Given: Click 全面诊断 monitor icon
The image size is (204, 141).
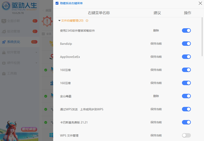Looking at the screenshot, I should click(4, 21).
